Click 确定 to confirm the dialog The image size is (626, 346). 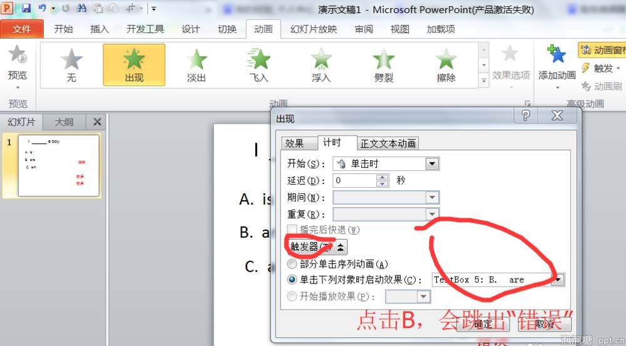483,324
